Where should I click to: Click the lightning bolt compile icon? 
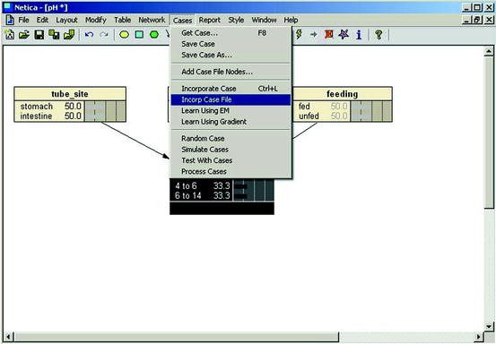pyautogui.click(x=299, y=34)
